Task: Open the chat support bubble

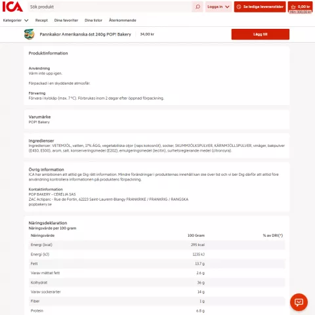Action: tap(299, 302)
